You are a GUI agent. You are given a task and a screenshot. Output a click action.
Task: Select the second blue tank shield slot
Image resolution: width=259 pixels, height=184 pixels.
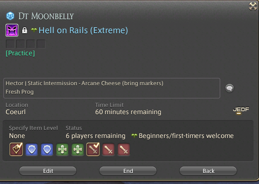47,149
